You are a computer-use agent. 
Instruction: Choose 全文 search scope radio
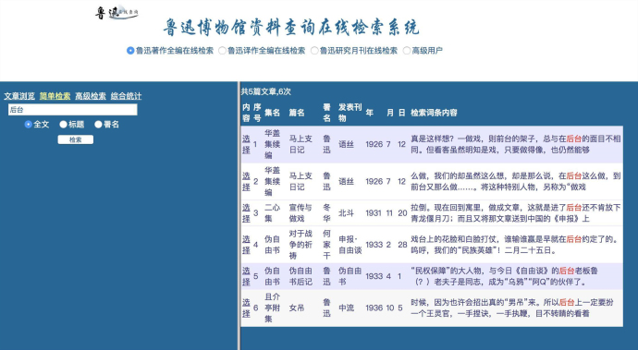[x=29, y=125]
